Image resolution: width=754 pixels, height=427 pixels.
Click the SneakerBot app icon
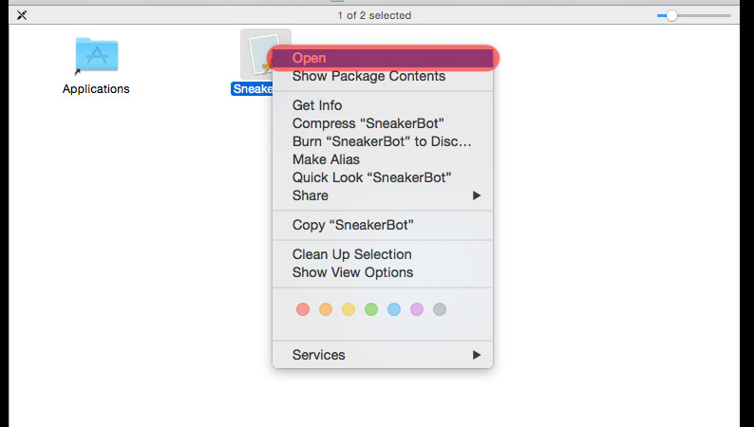254,54
